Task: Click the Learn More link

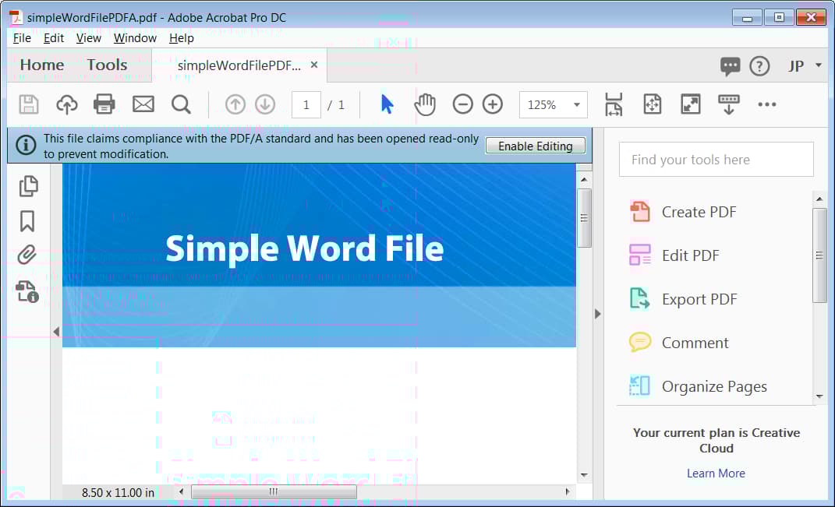Action: (x=716, y=473)
